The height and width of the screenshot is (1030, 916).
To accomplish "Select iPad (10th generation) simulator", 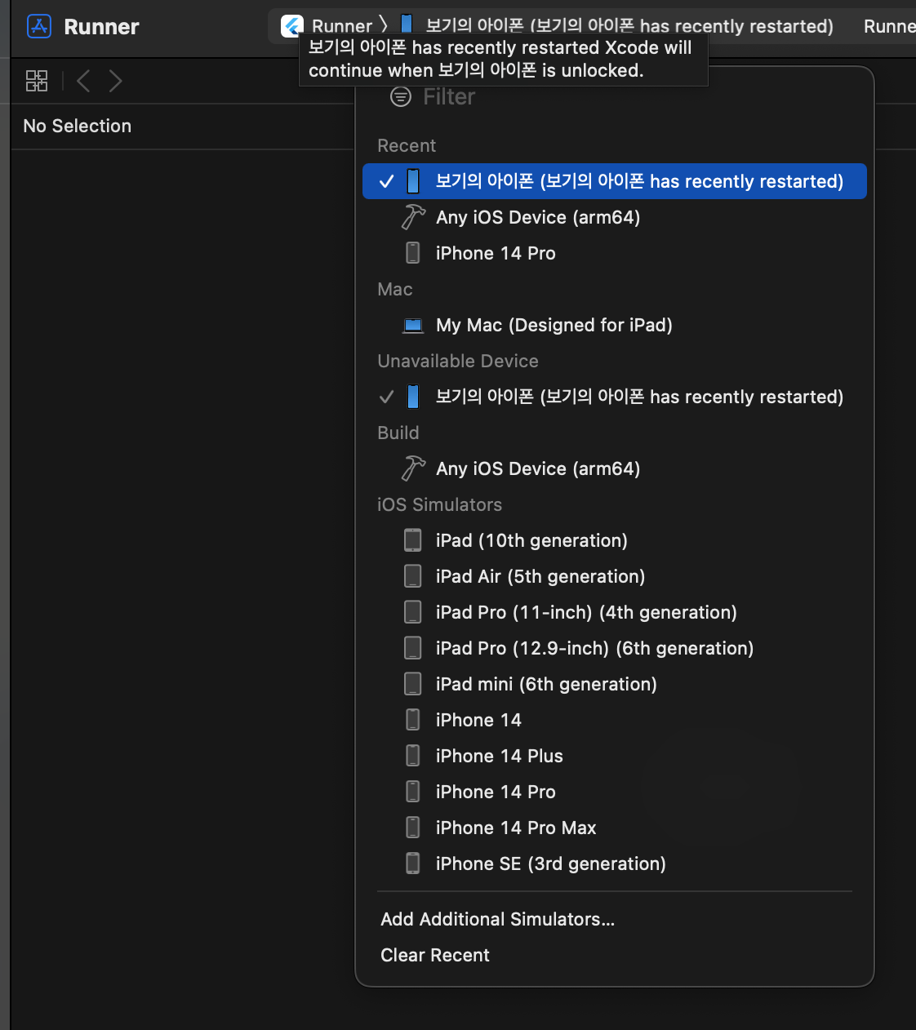I will pyautogui.click(x=615, y=540).
